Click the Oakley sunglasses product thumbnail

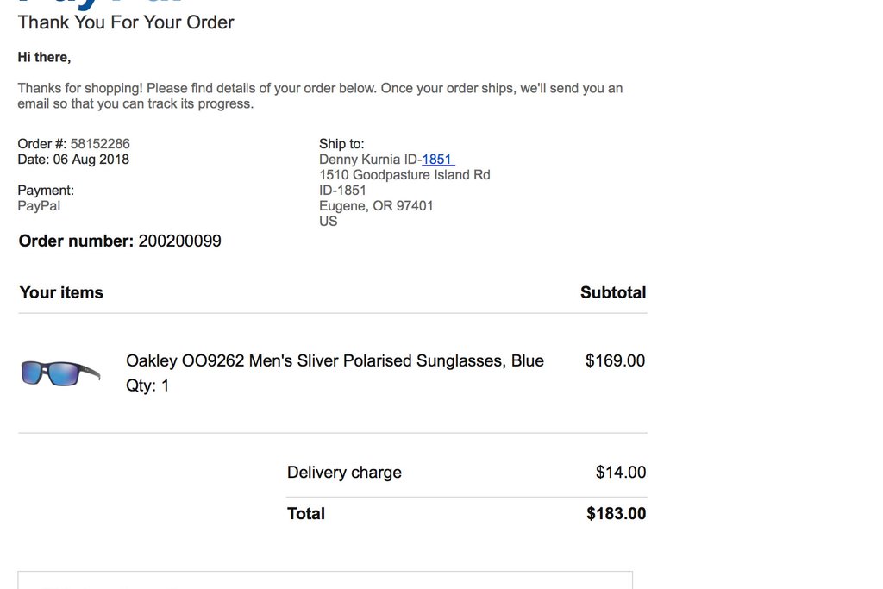[60, 373]
